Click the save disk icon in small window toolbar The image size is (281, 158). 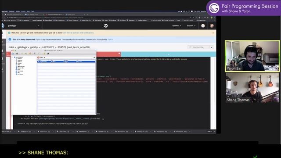[x=17, y=54]
